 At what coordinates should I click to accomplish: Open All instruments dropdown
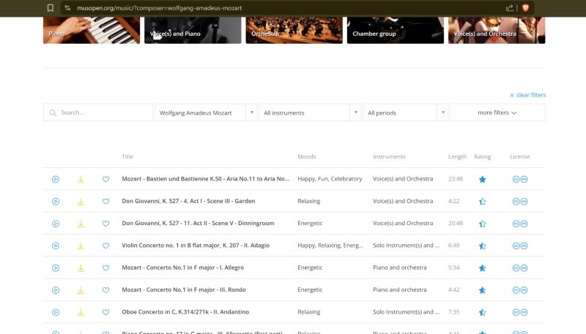pos(310,113)
